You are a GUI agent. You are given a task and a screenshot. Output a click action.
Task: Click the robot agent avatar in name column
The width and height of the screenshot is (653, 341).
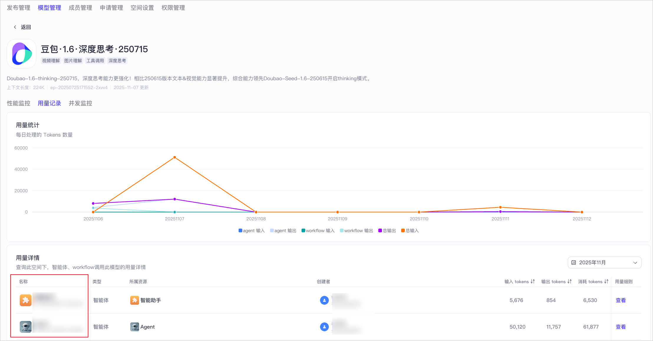point(26,327)
